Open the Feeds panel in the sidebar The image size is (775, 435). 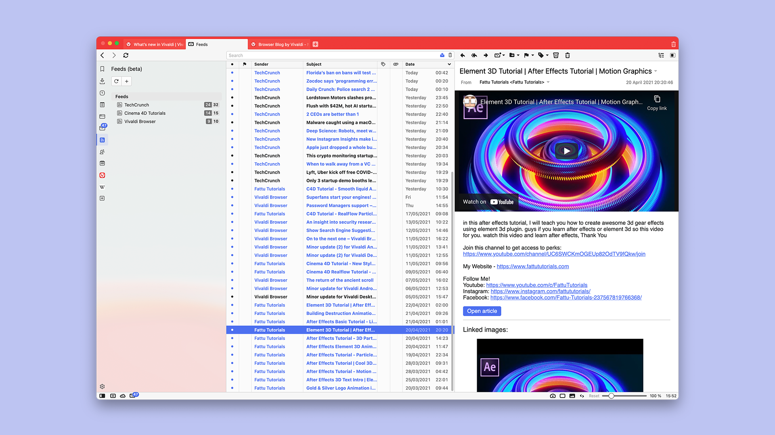click(x=102, y=140)
